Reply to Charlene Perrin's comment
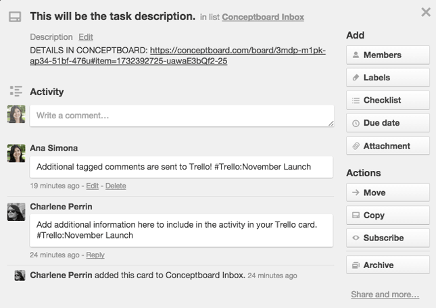The height and width of the screenshot is (308, 436). tap(95, 255)
